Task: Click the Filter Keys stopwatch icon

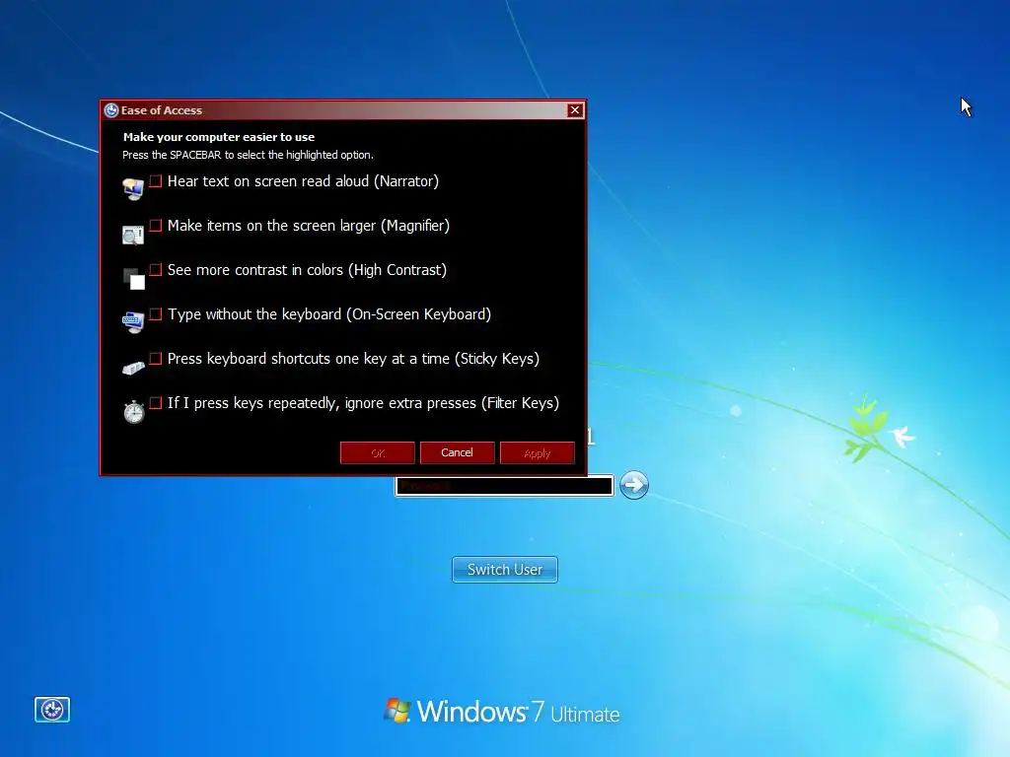Action: tap(134, 411)
